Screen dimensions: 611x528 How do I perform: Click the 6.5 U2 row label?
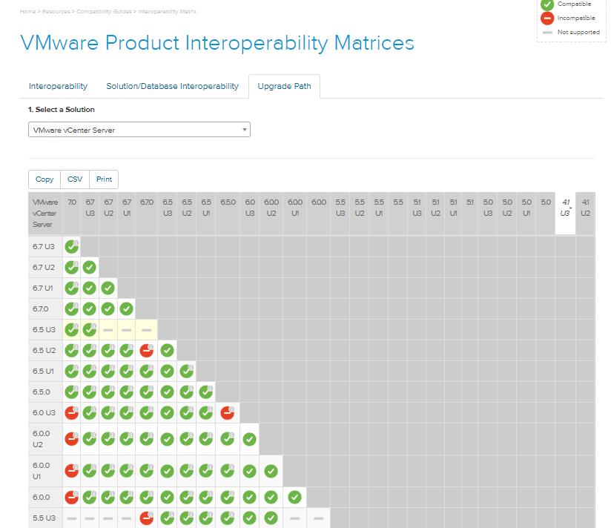tap(45, 350)
